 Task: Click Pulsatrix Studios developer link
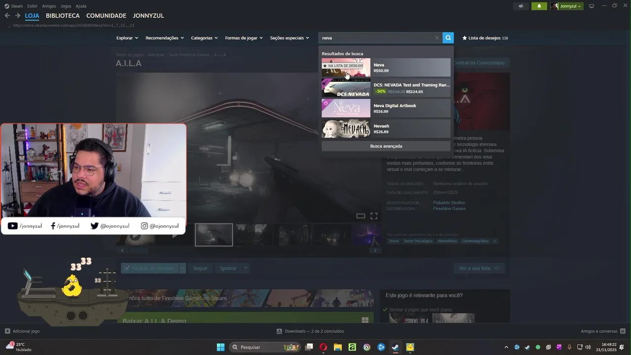click(449, 203)
